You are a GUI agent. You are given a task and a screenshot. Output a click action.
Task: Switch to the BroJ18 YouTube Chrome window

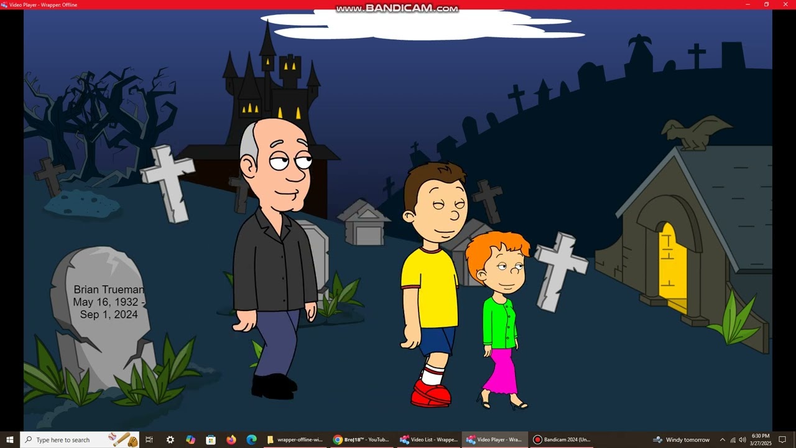[x=361, y=440]
